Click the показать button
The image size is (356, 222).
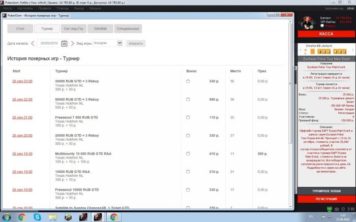click(x=136, y=43)
